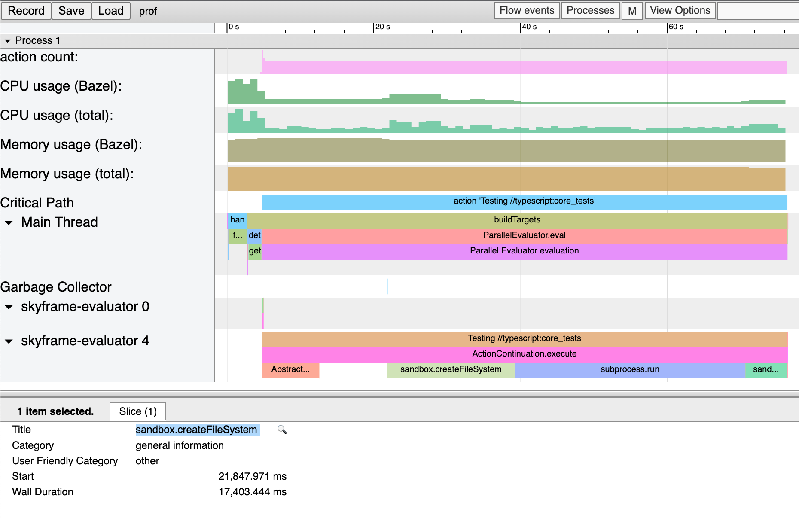Select the subprocess.run slice
The image size is (799, 518).
tap(629, 369)
